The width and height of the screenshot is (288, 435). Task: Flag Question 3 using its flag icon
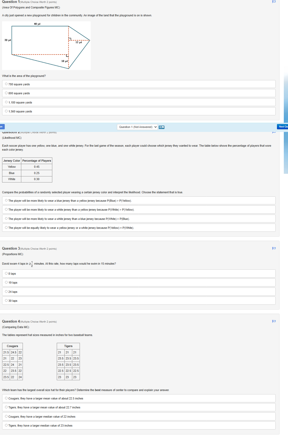(x=274, y=248)
